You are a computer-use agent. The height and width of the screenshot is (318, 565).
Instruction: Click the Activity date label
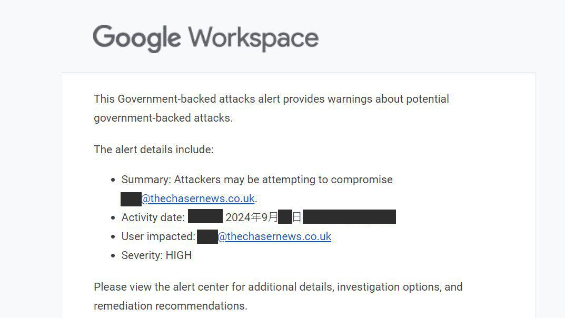pos(153,217)
